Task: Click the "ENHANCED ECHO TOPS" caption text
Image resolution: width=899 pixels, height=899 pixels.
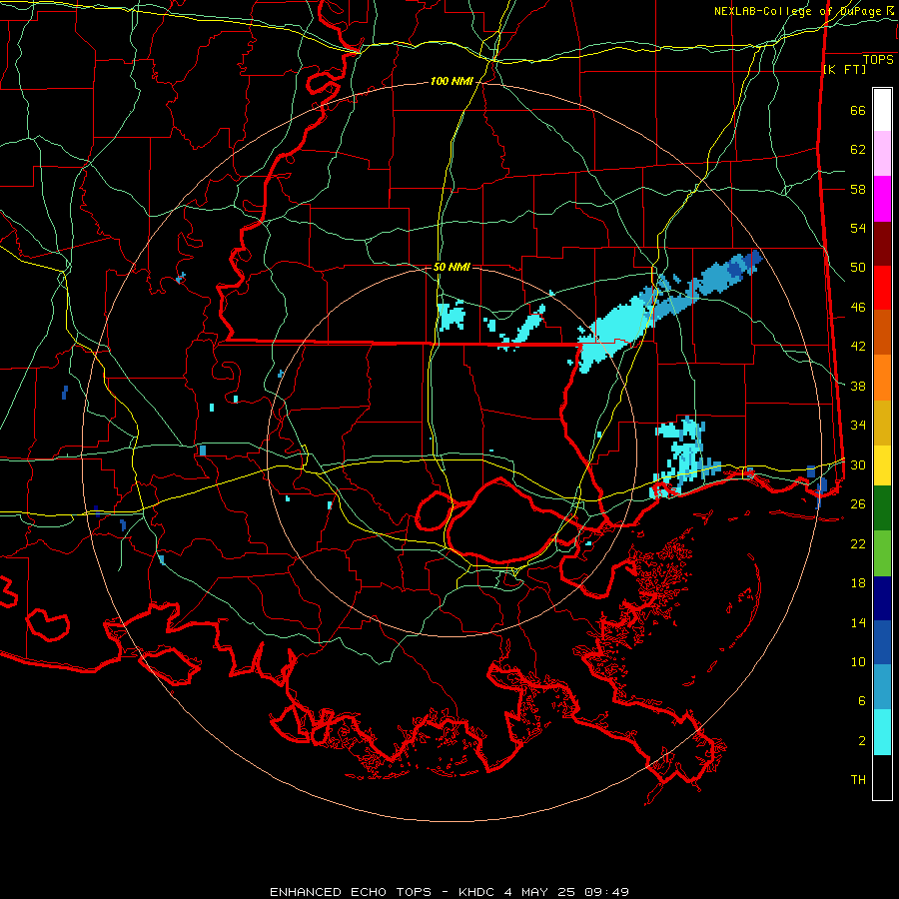Action: [x=351, y=892]
